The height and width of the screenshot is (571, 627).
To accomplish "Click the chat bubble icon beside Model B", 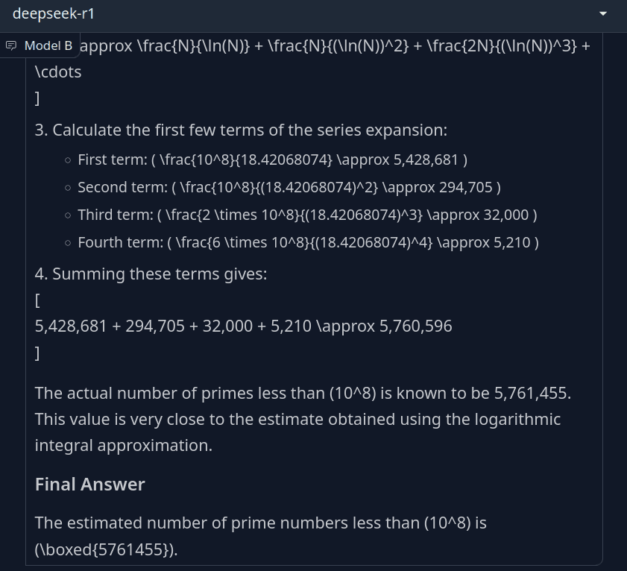I will pyautogui.click(x=11, y=45).
